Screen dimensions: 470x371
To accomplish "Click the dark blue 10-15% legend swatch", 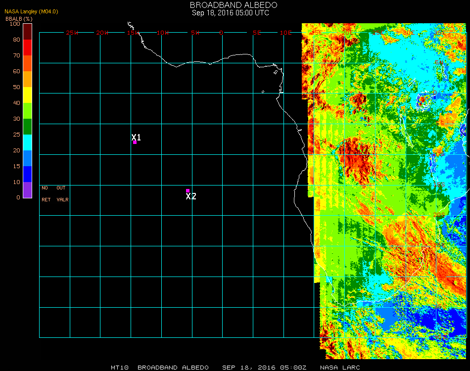I will (28, 174).
